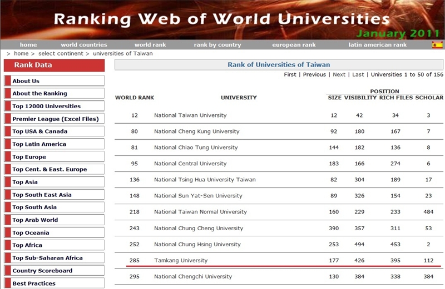Open the home navigation menu item
445x289 pixels.
coord(28,45)
